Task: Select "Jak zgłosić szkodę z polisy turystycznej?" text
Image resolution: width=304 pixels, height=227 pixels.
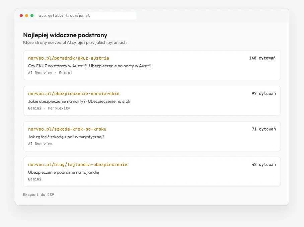Action: pos(66,137)
